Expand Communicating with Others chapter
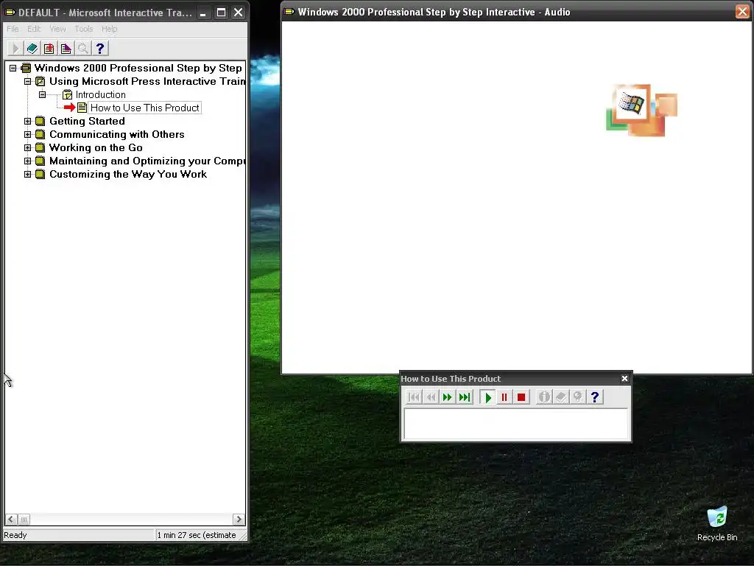The width and height of the screenshot is (754, 566). tap(27, 134)
